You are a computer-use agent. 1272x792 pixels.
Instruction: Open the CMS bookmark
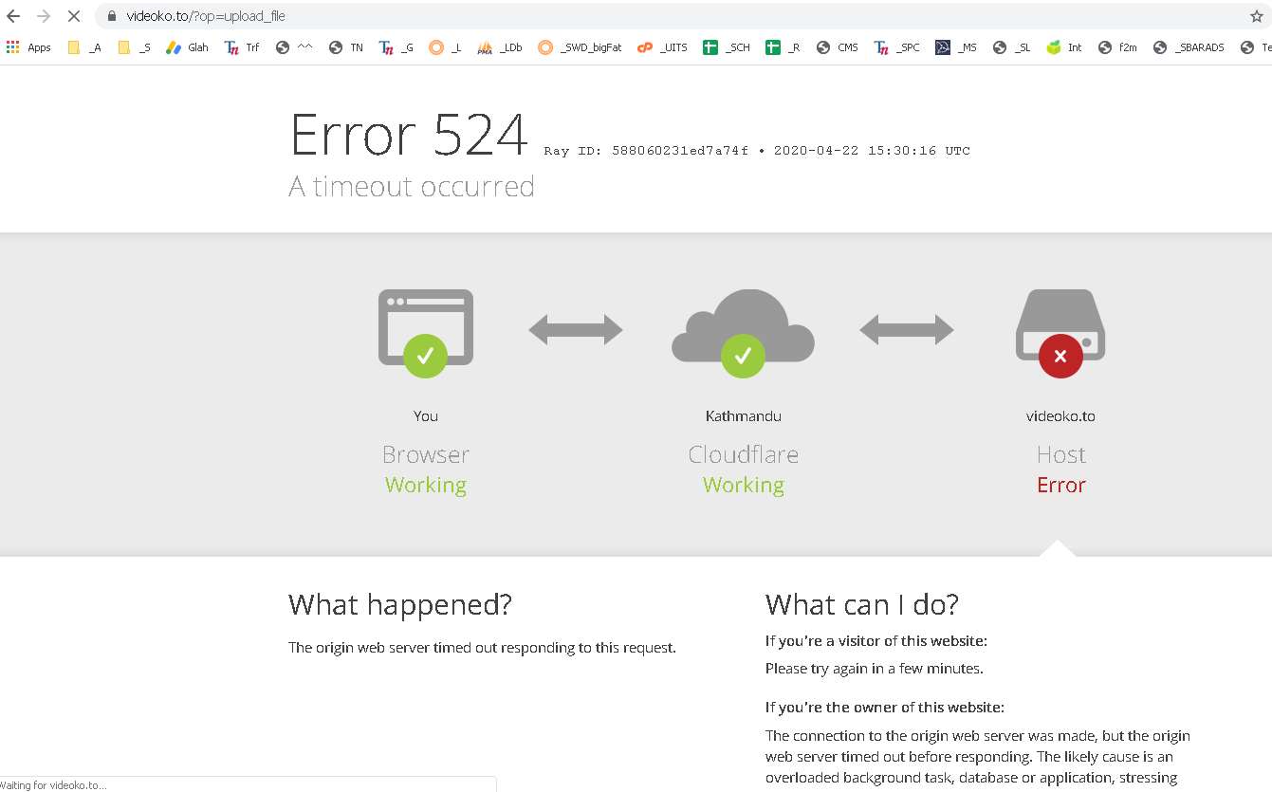click(x=837, y=47)
